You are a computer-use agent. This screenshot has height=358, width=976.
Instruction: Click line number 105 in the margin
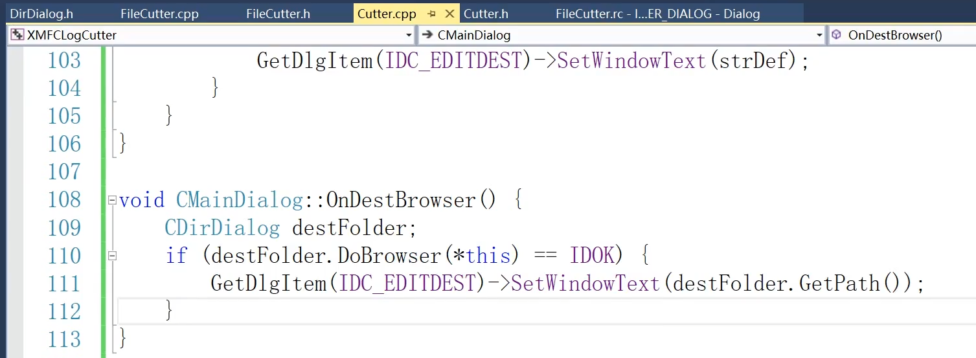click(64, 116)
